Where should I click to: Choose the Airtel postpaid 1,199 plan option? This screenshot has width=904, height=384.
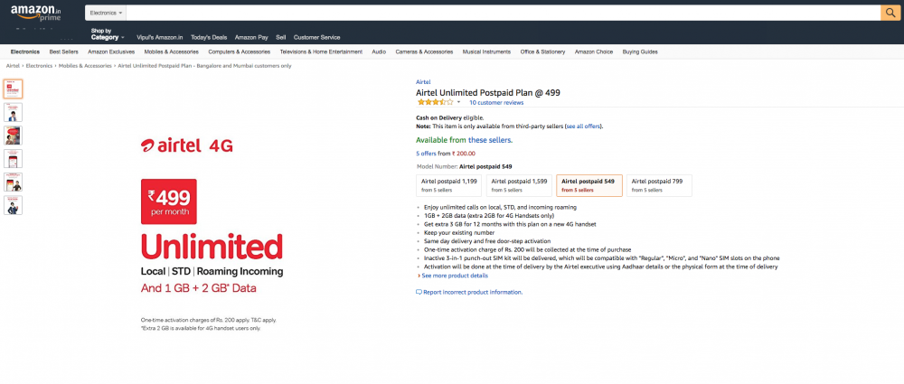(x=449, y=184)
